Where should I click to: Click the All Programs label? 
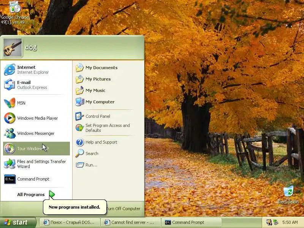tap(31, 195)
